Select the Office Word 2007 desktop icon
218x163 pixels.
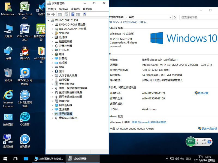coord(25,32)
